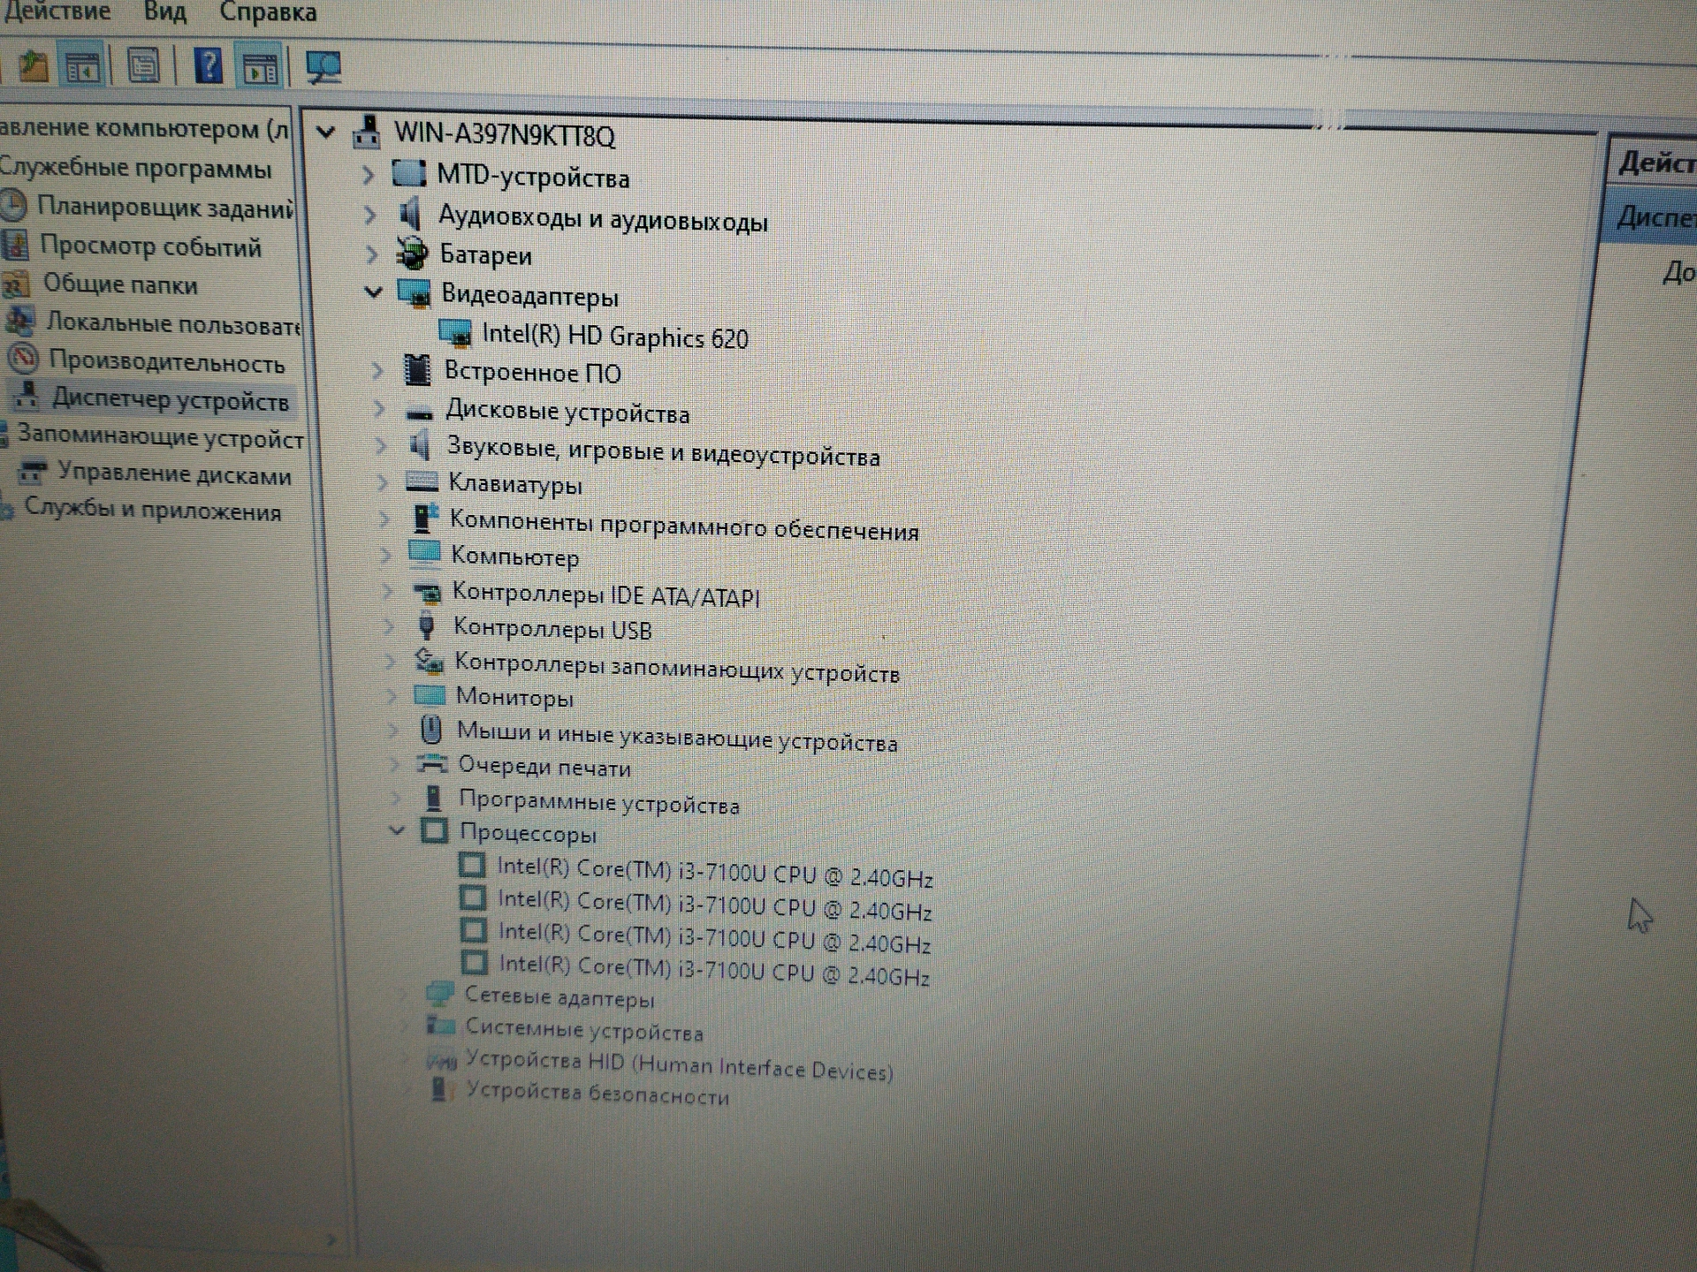Click the Клавиатуры keyboard icon
Image resolution: width=1697 pixels, height=1272 pixels.
tap(422, 482)
